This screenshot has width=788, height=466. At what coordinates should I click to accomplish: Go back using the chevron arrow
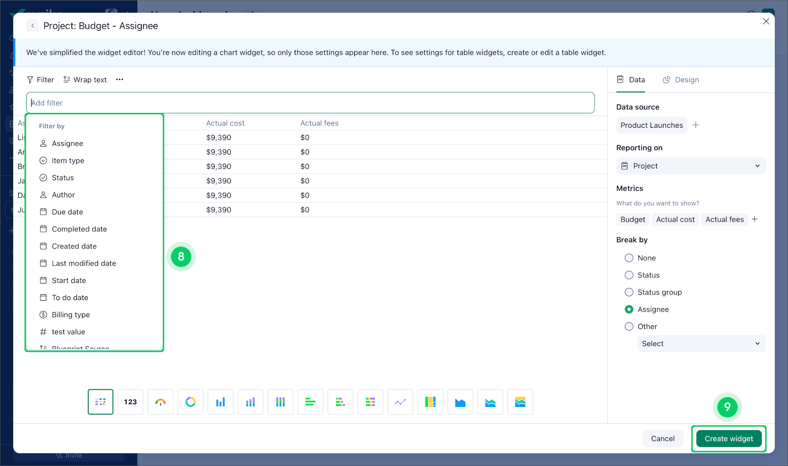(33, 26)
